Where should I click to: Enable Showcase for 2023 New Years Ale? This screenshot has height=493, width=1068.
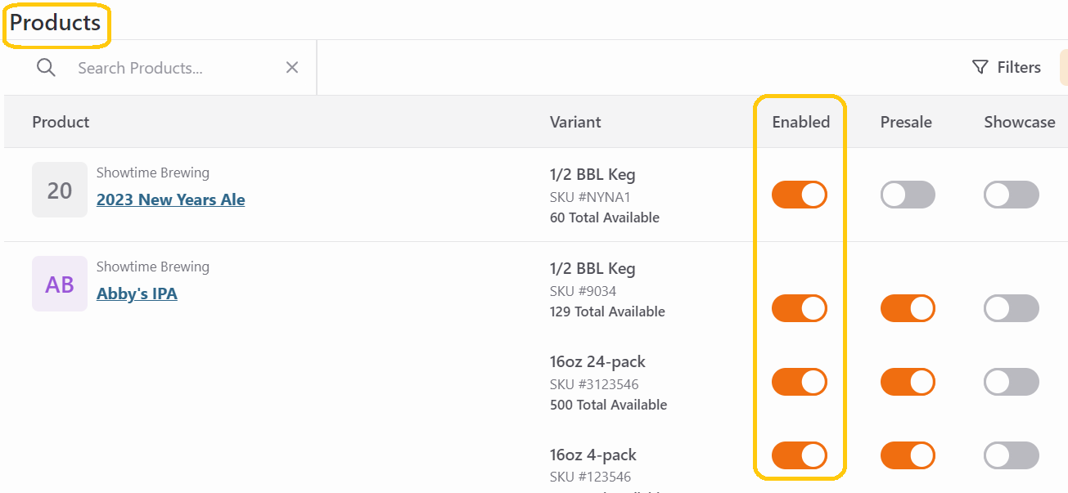coord(1012,195)
